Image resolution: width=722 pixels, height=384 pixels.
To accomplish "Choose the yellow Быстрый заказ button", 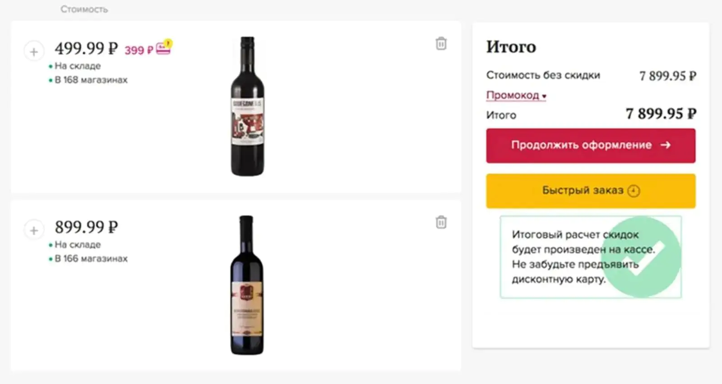I will coord(590,191).
